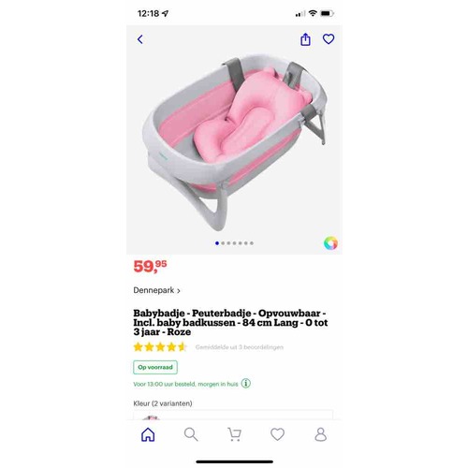468x468 pixels.
Task: Open the account profile icon
Action: (321, 434)
